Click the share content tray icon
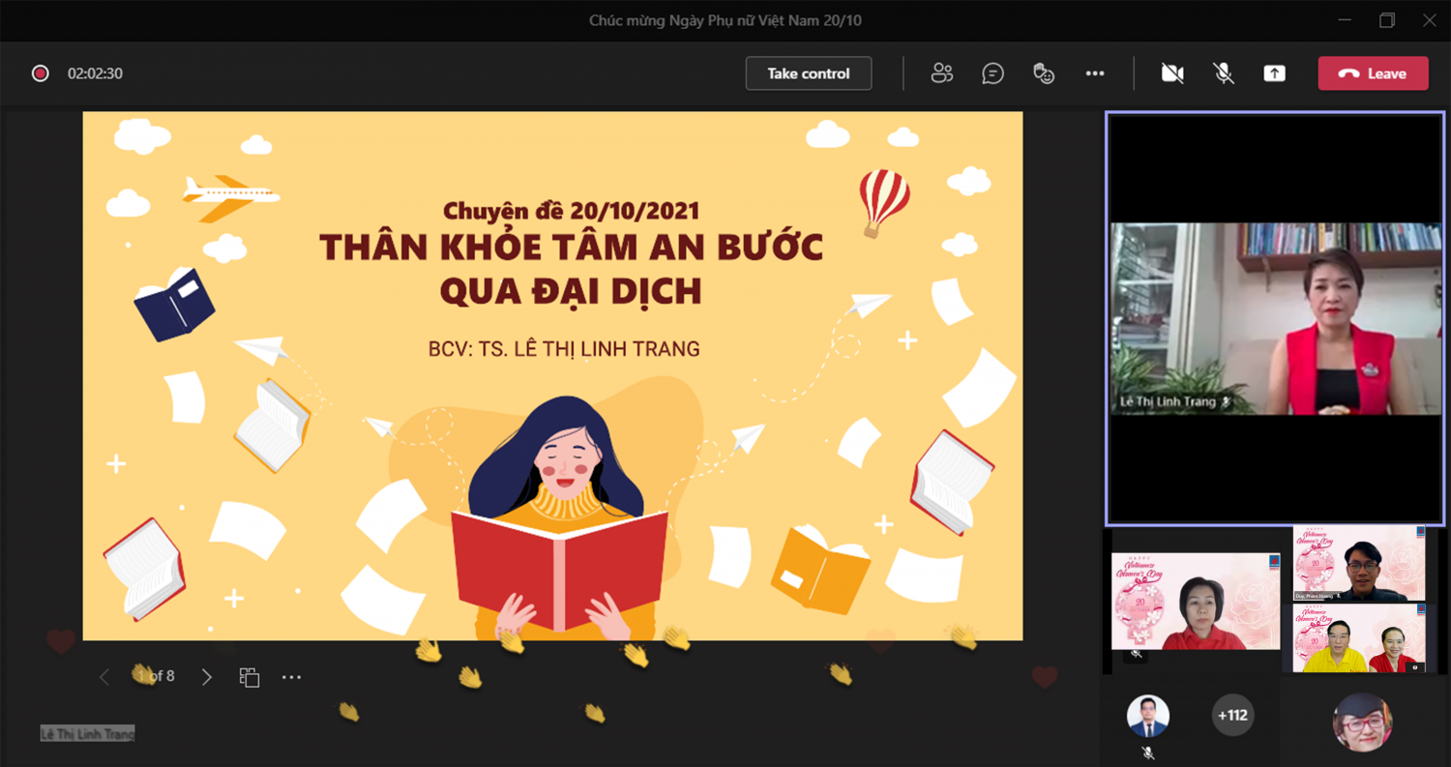 point(1274,74)
